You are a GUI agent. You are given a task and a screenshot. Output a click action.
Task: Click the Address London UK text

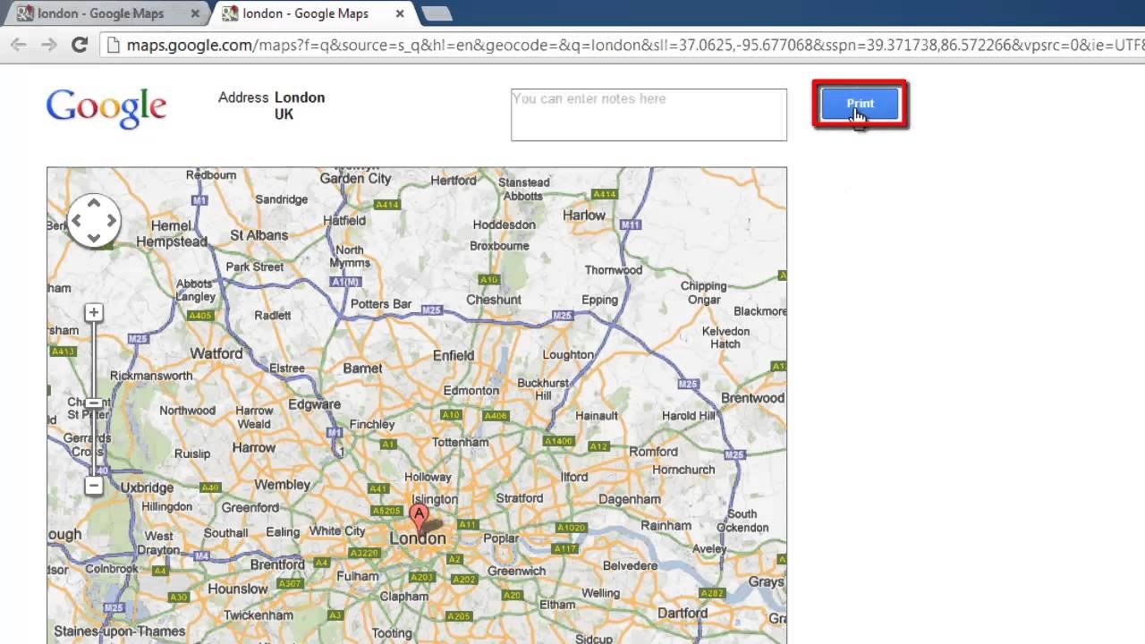pos(272,106)
